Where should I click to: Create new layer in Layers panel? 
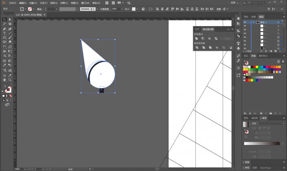(276, 51)
